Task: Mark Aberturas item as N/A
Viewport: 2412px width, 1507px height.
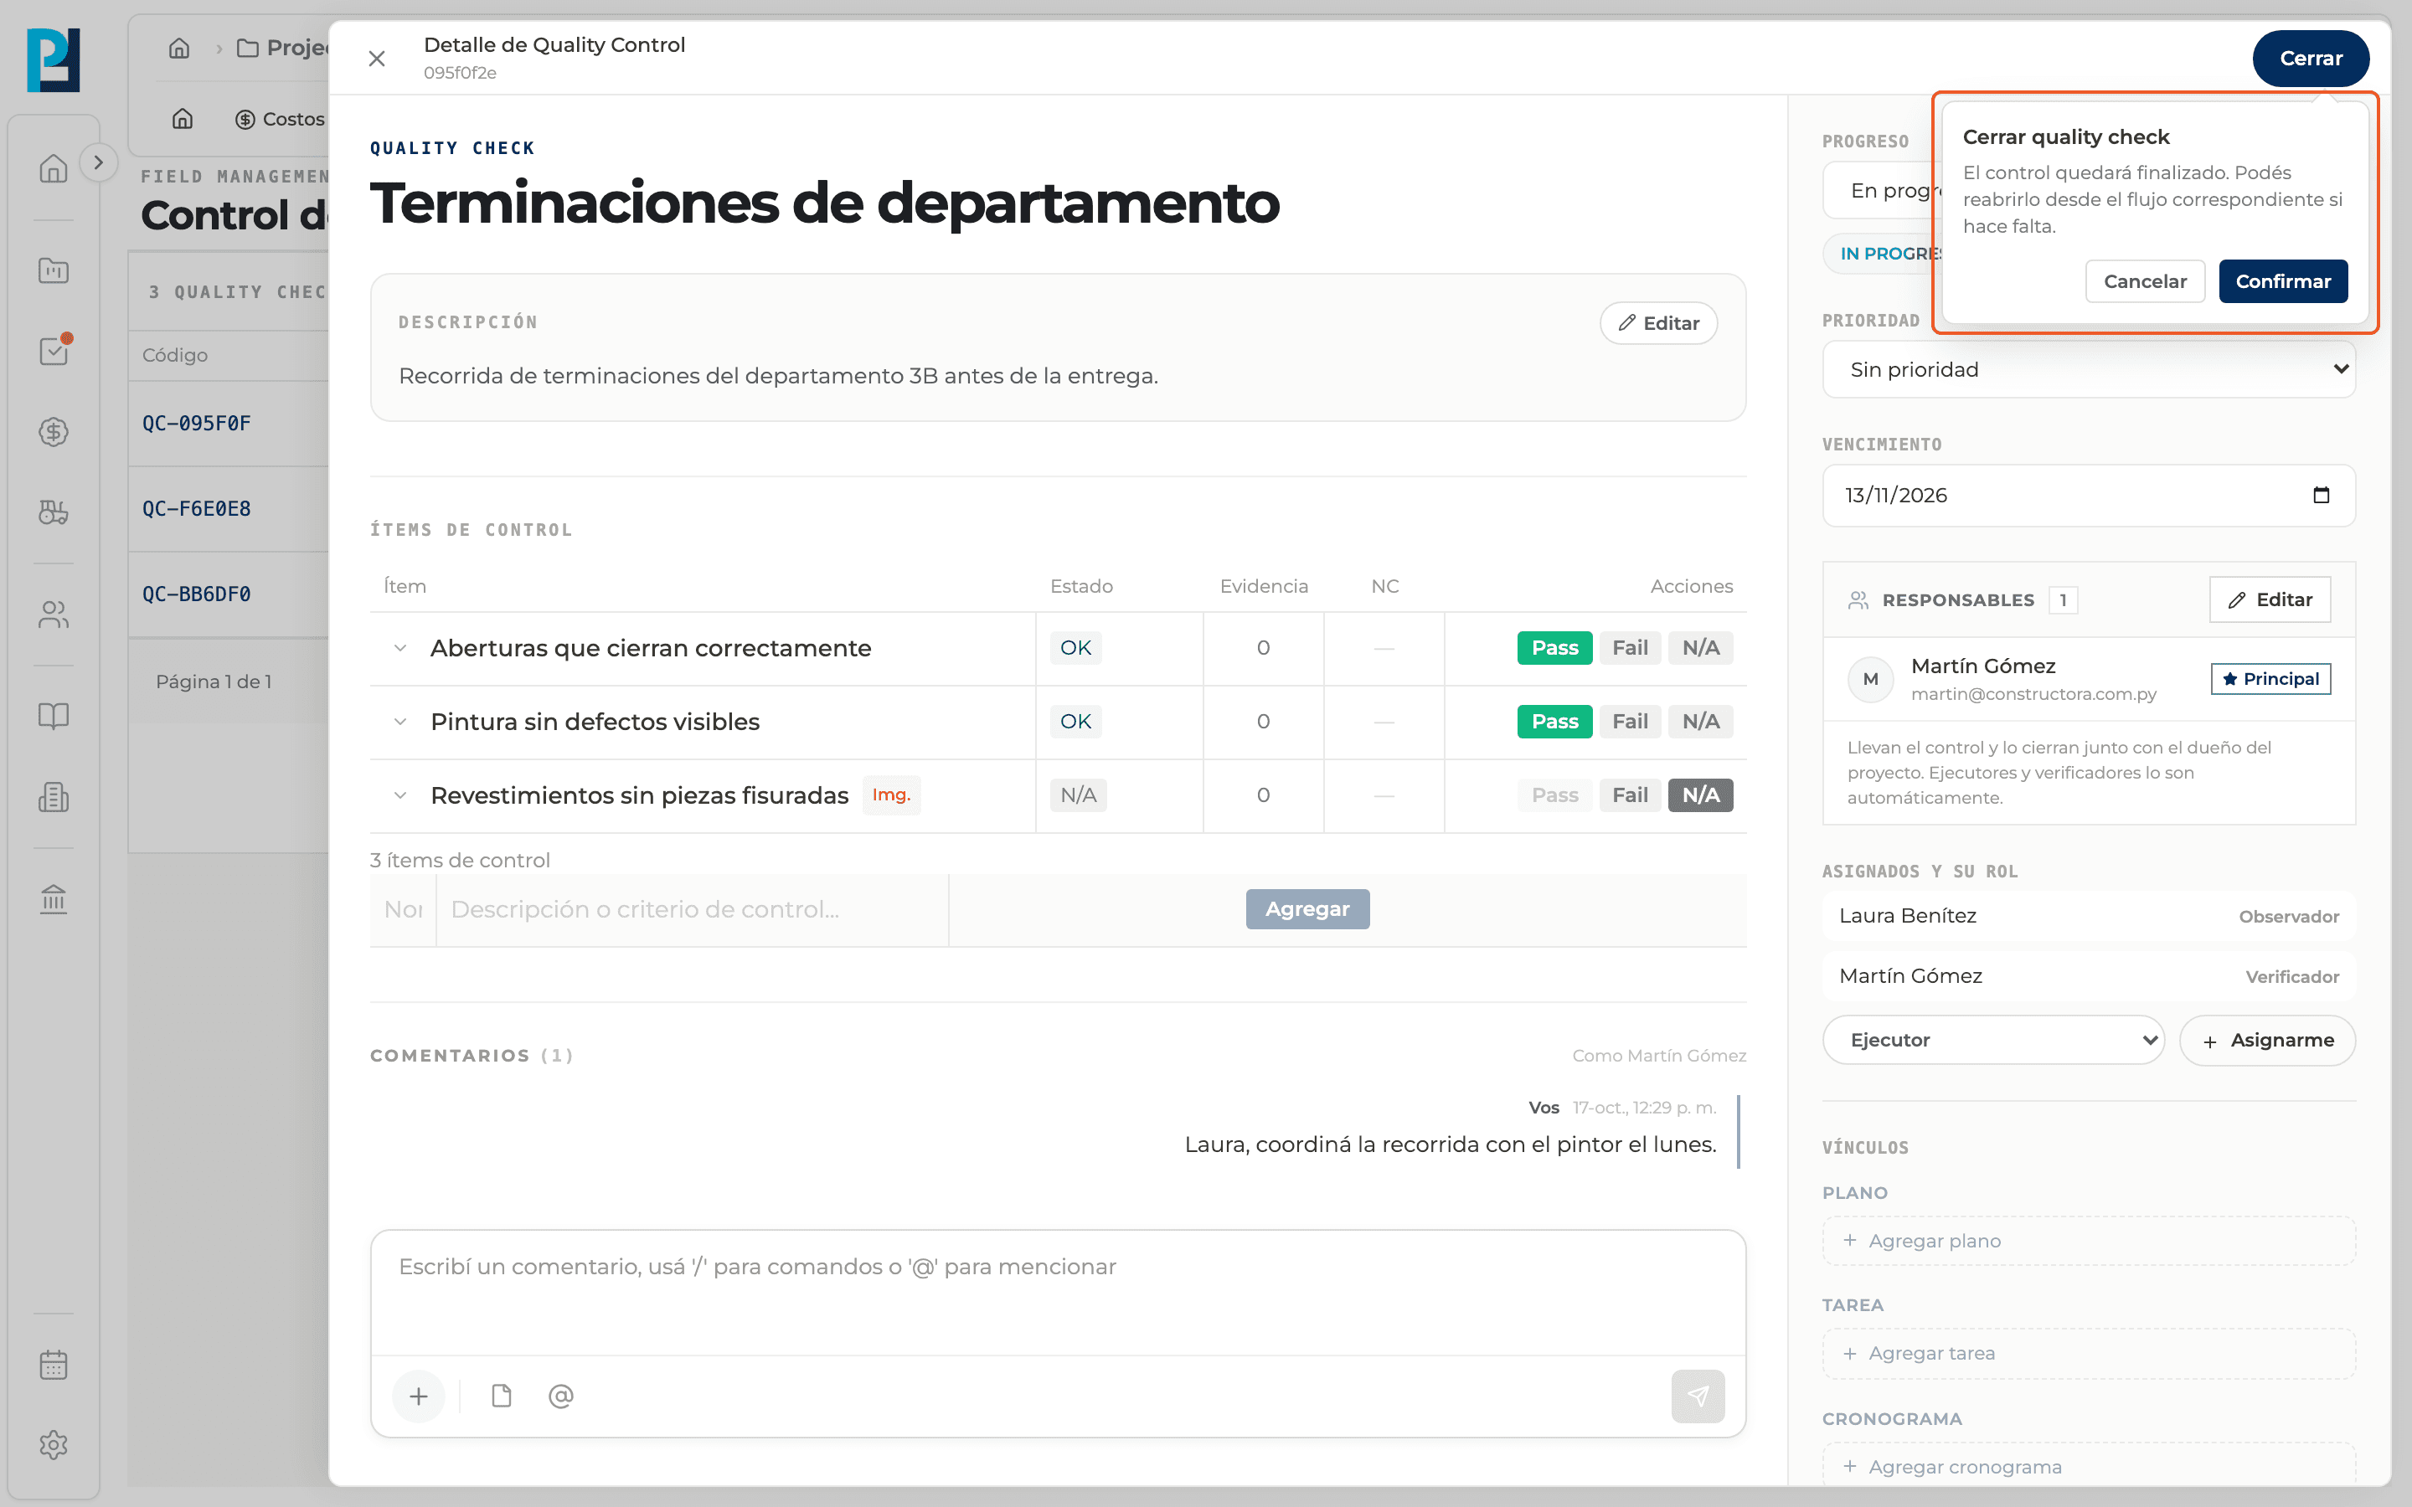Action: coord(1701,648)
